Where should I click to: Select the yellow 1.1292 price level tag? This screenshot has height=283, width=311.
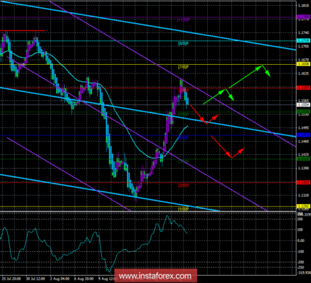(304, 206)
